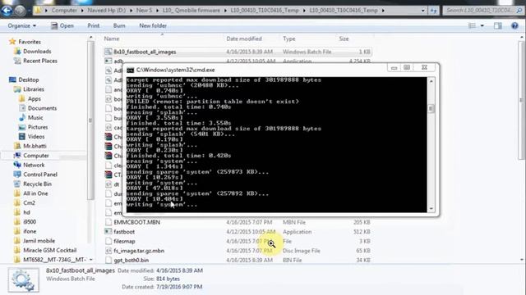
Task: Click Print in the toolbar
Action: click(93, 25)
